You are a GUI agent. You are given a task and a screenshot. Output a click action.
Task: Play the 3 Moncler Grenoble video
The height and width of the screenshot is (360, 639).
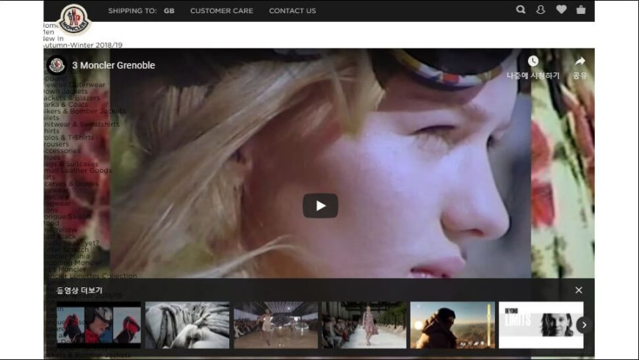click(320, 206)
